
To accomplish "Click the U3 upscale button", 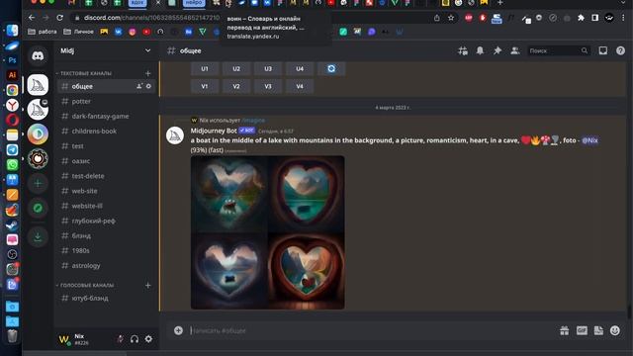I will click(x=268, y=69).
